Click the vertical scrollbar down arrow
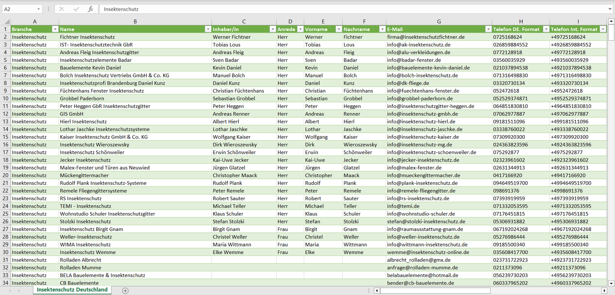The width and height of the screenshot is (615, 295). click(611, 283)
